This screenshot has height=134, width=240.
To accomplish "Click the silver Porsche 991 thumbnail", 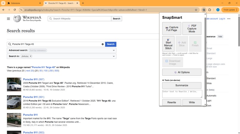I will coord(14,102).
